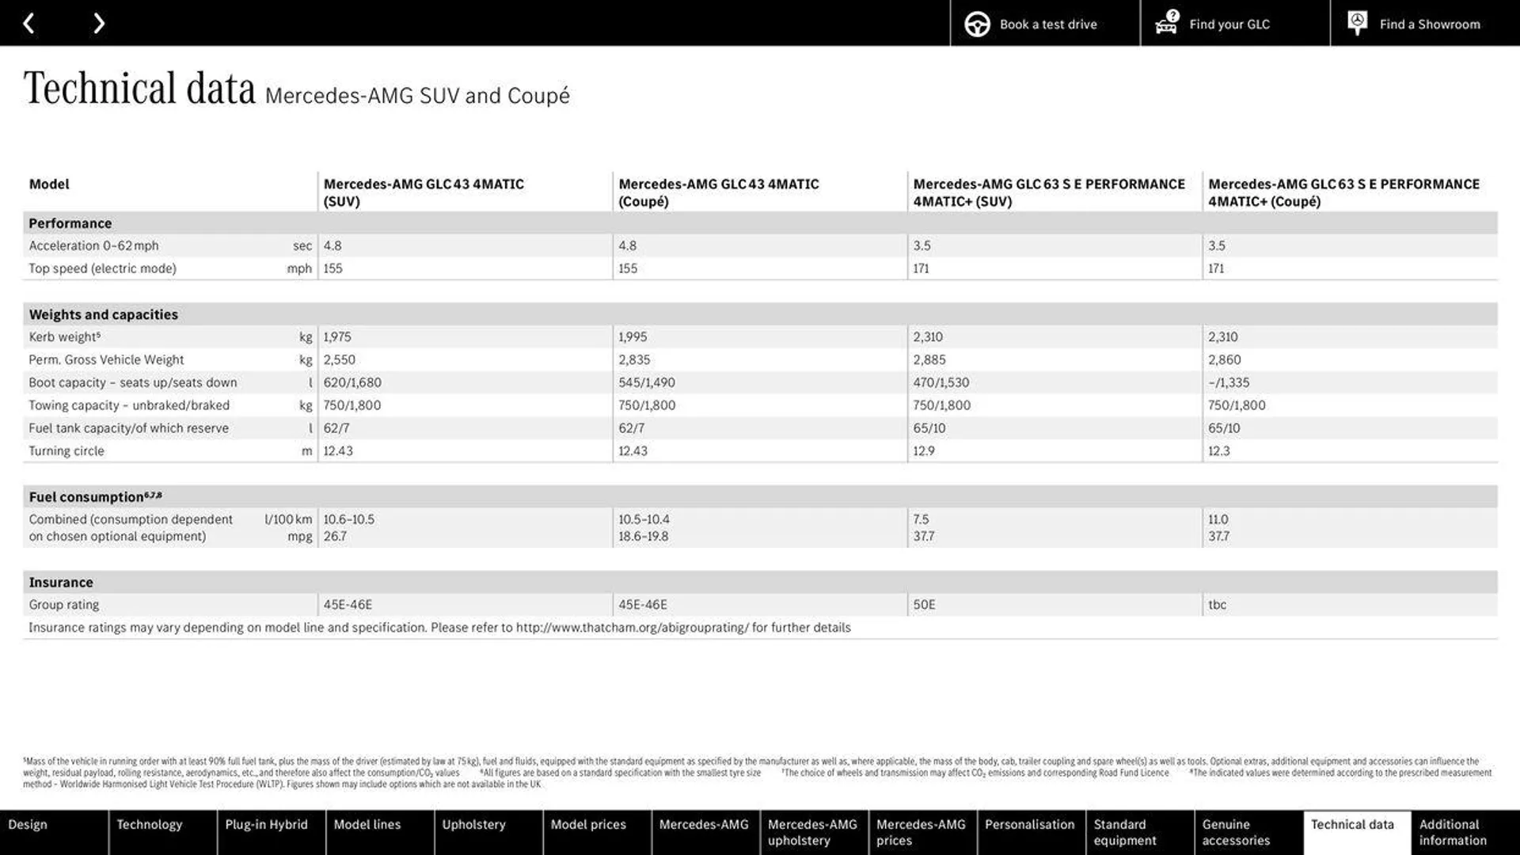1520x855 pixels.
Task: Open the Genuine accessories tab
Action: coord(1248,832)
